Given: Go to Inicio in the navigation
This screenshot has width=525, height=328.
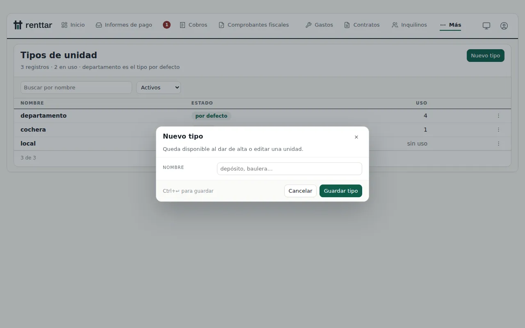Looking at the screenshot, I should pyautogui.click(x=73, y=25).
